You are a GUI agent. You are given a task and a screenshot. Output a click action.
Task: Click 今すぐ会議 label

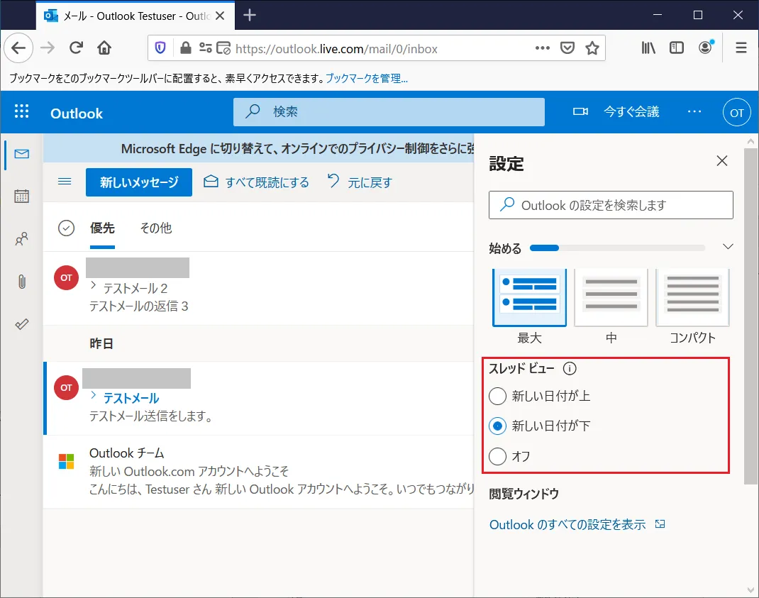click(x=631, y=112)
